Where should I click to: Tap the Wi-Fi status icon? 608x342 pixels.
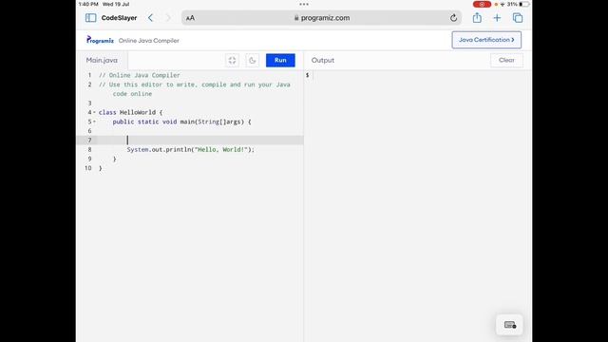503,4
